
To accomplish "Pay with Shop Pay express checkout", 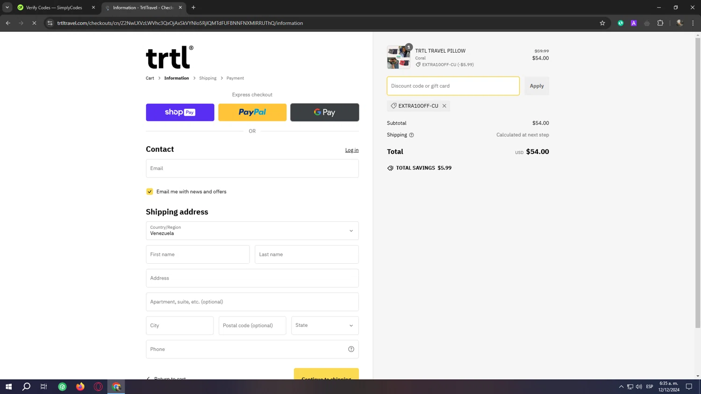I will point(180,112).
